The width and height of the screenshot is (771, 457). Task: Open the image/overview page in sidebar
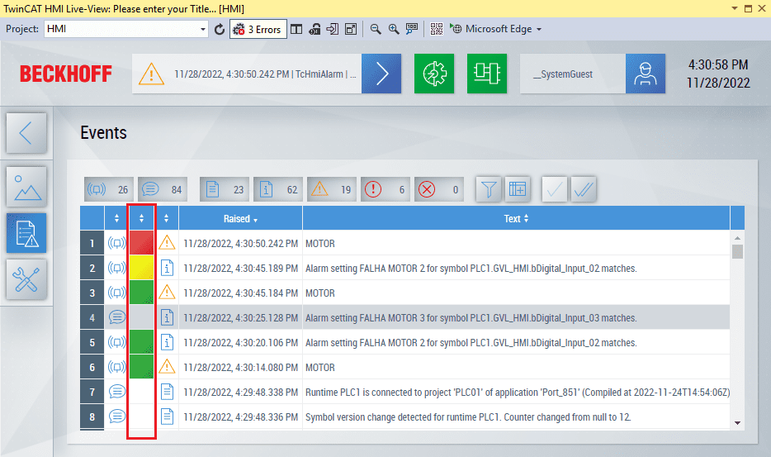point(26,187)
